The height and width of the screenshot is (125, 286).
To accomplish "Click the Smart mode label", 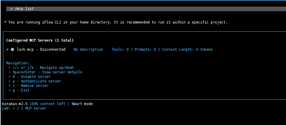I will [x=82, y=104].
